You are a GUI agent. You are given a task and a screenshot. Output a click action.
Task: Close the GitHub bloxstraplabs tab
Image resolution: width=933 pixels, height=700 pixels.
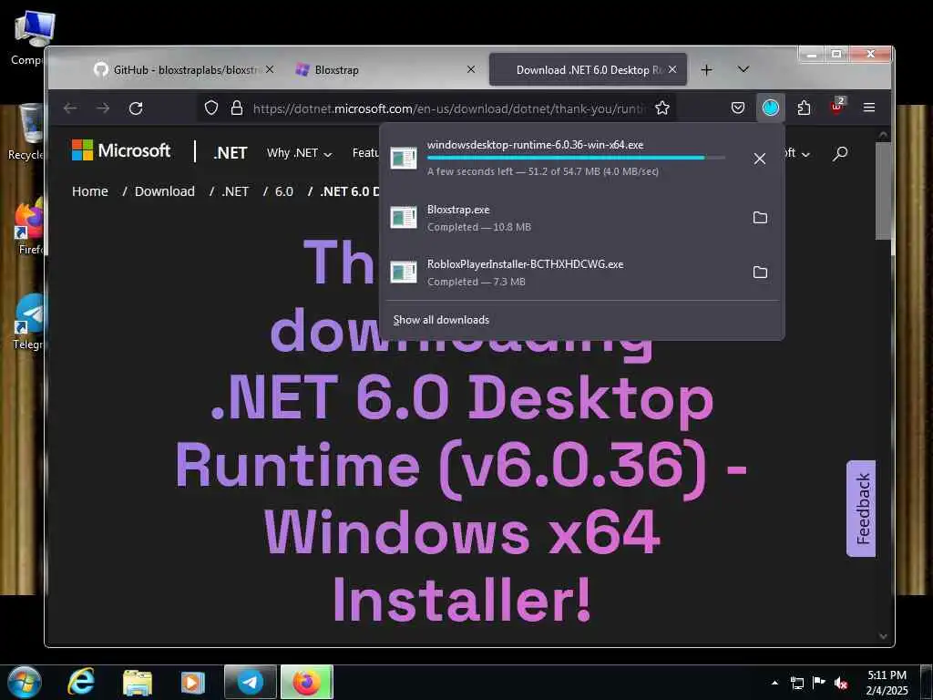[270, 69]
